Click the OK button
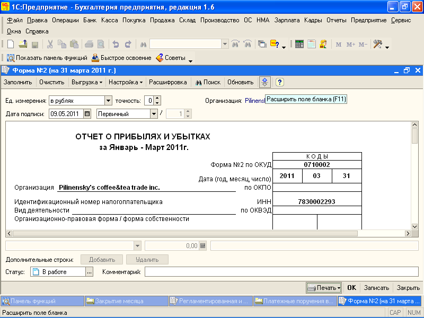Image resolution: width=424 pixels, height=318 pixels. [x=351, y=288]
